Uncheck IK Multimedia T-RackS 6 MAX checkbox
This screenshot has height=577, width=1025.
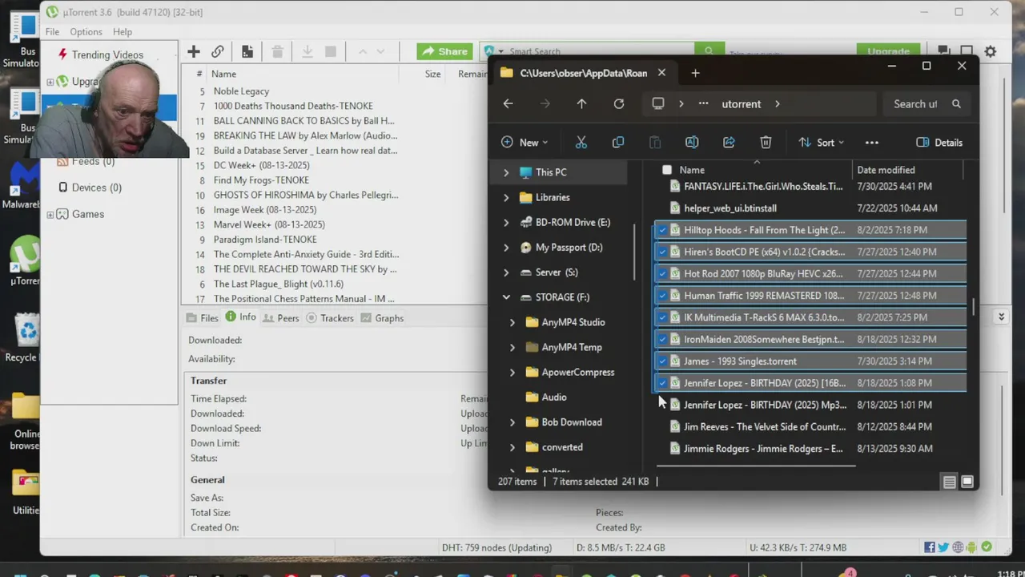662,317
